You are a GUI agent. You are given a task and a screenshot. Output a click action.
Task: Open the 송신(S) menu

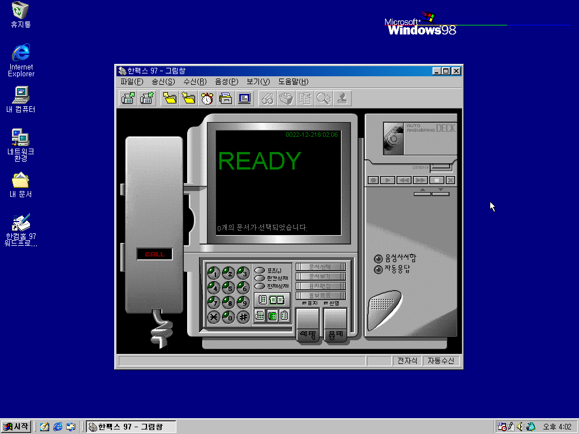[x=163, y=81]
